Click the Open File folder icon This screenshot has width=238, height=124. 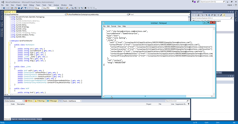coord(16,8)
